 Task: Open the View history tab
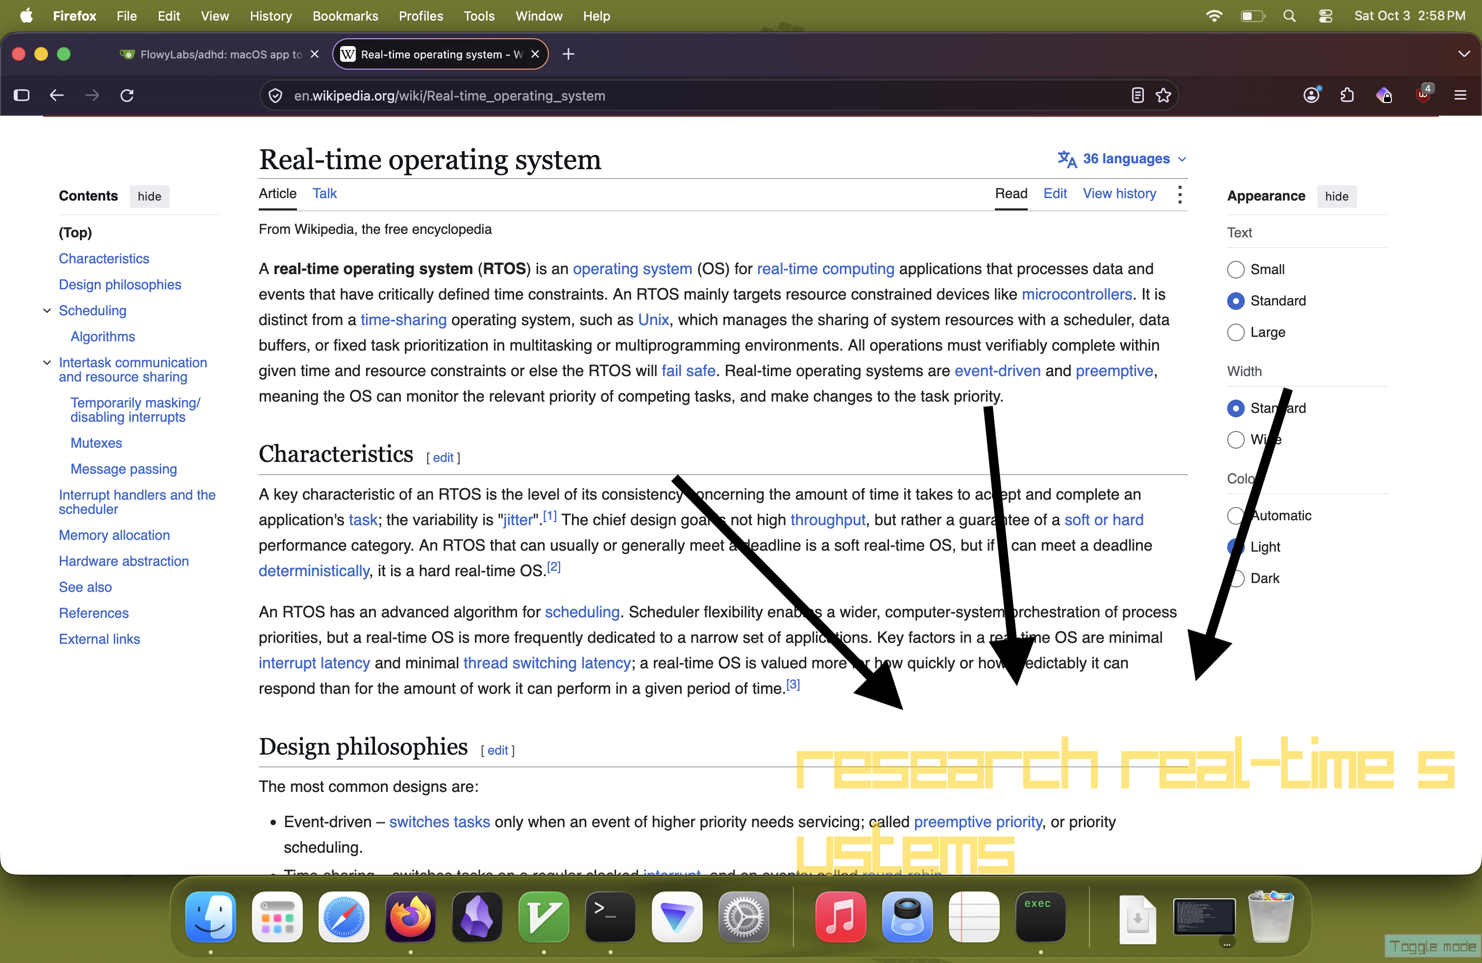tap(1119, 194)
